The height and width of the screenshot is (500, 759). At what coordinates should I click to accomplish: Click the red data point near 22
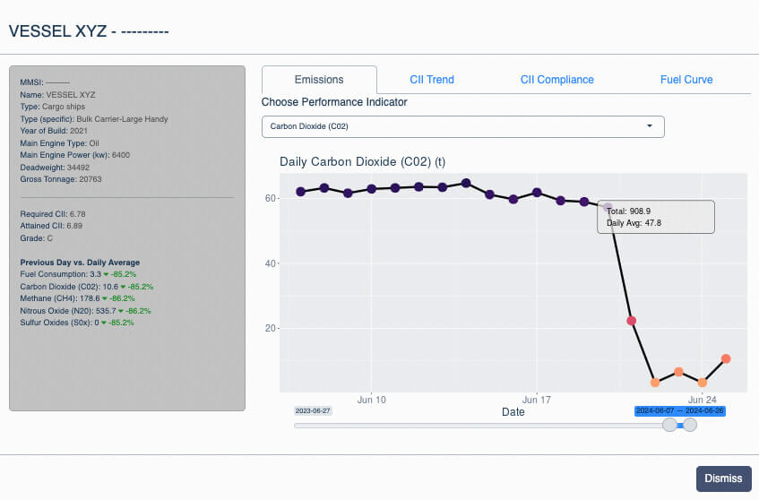pos(632,321)
